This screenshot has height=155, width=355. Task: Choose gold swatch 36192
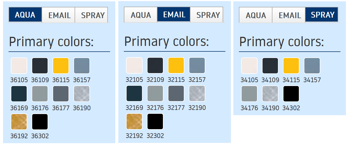pyautogui.click(x=19, y=122)
